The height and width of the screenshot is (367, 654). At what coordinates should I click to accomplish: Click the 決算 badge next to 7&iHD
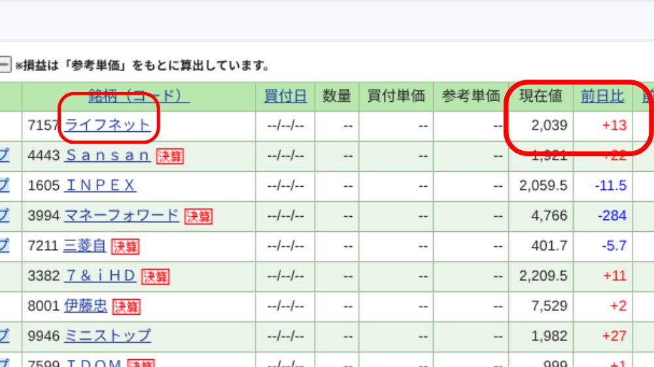pyautogui.click(x=155, y=277)
